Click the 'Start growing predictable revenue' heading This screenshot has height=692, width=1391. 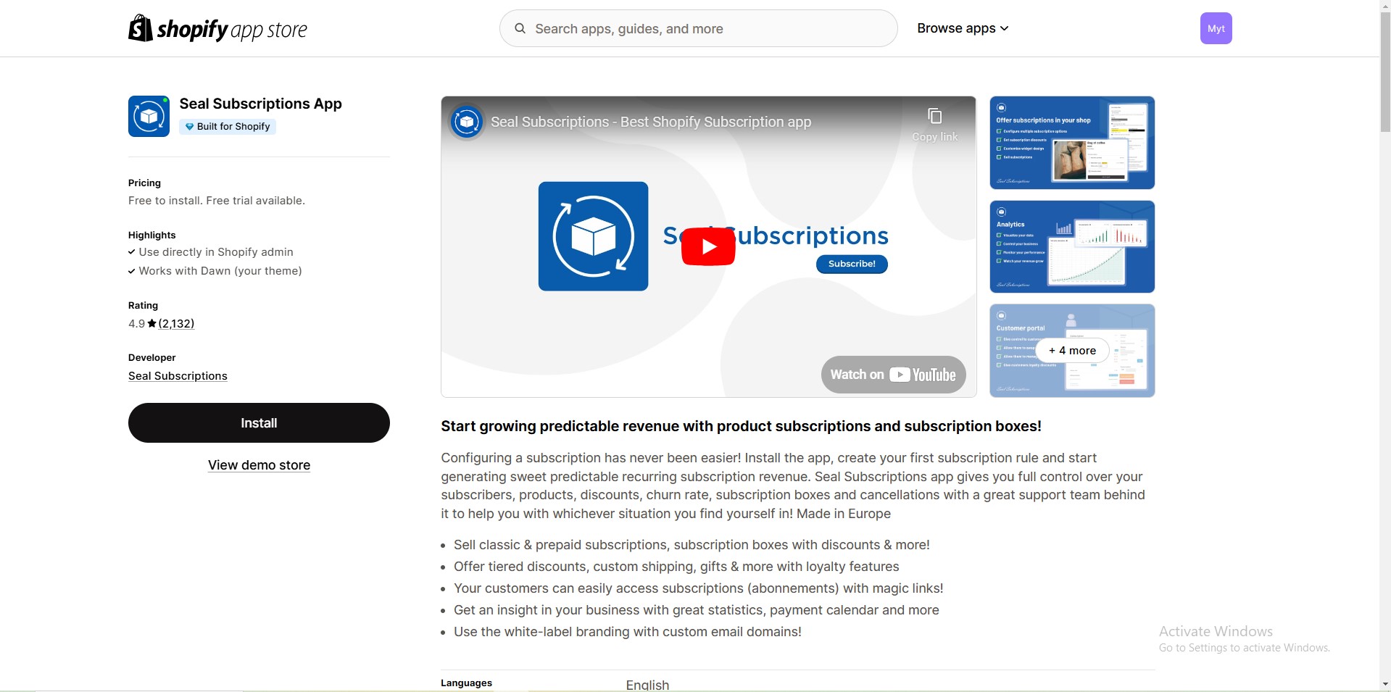click(741, 426)
